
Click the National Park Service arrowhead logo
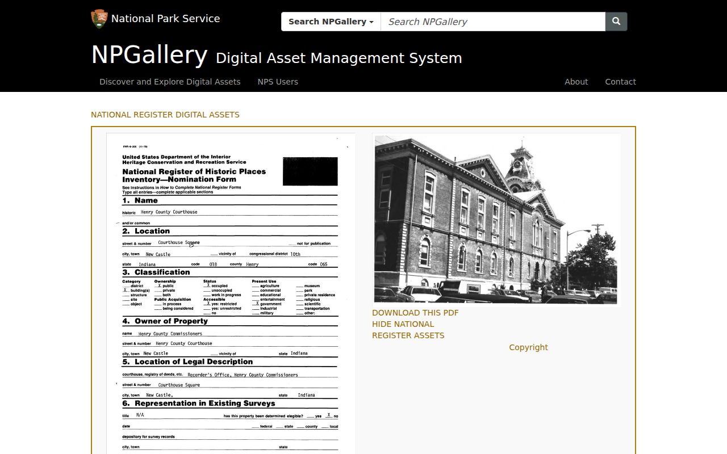point(99,19)
